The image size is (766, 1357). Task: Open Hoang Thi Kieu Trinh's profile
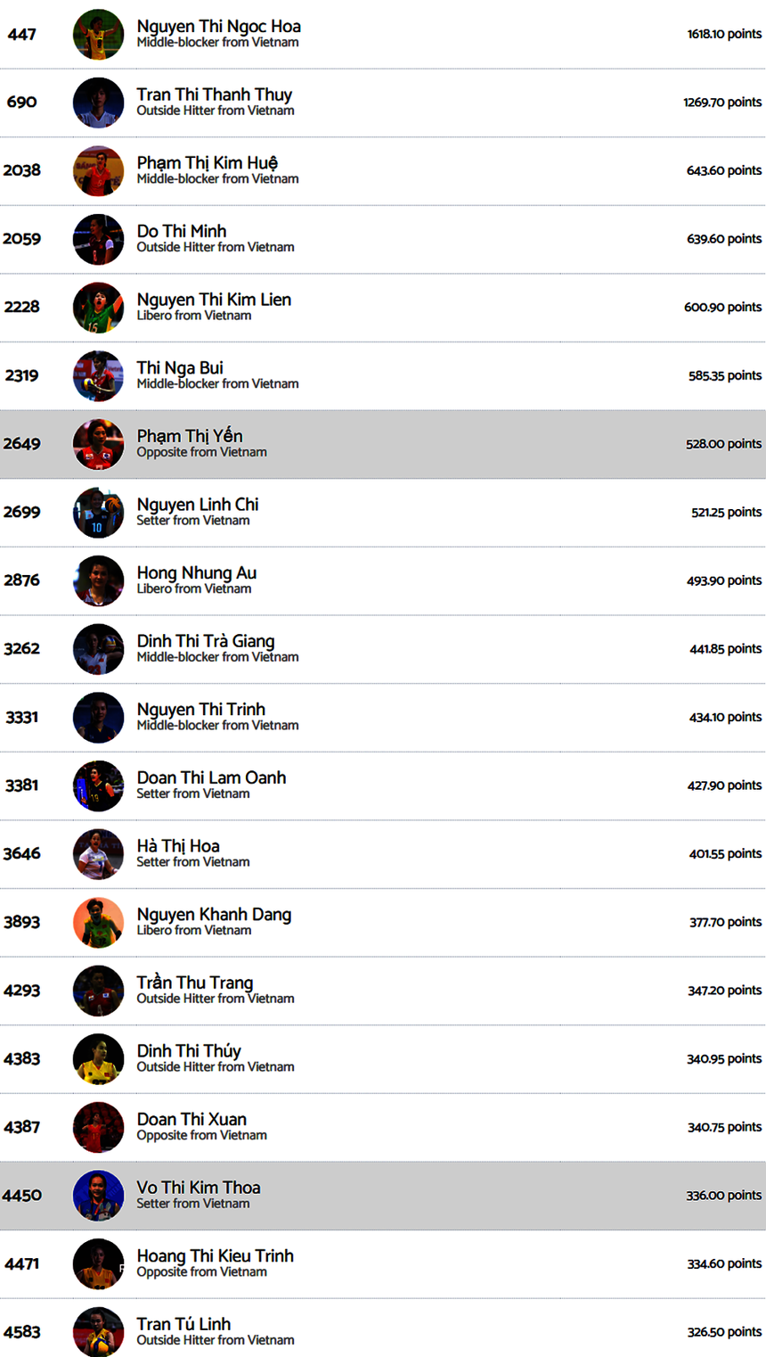(215, 1255)
